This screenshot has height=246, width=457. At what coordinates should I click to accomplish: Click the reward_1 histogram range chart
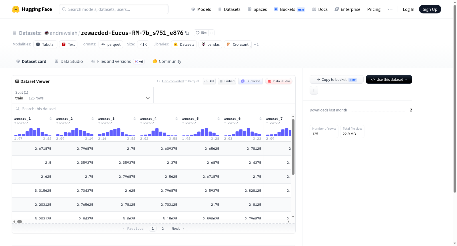(x=33, y=132)
